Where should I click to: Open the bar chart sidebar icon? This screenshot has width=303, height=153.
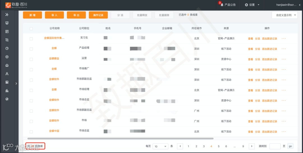tap(7, 90)
